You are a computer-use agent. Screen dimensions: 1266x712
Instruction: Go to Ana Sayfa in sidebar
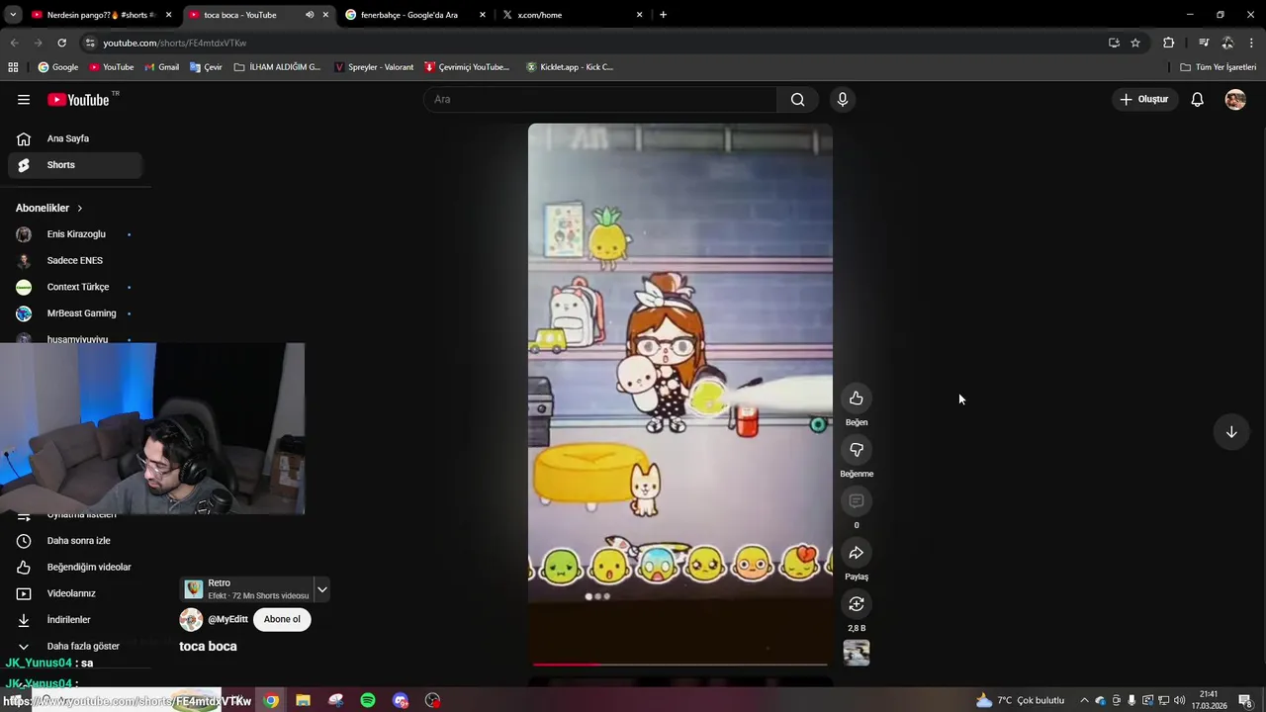(x=75, y=138)
